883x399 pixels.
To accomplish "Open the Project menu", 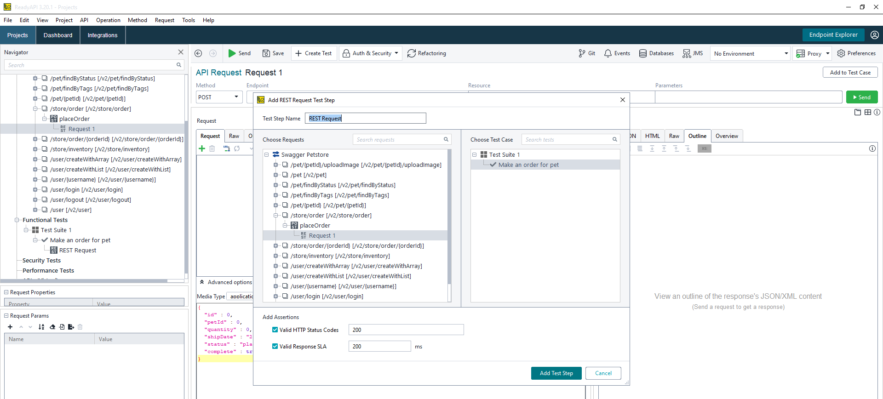I will click(64, 20).
